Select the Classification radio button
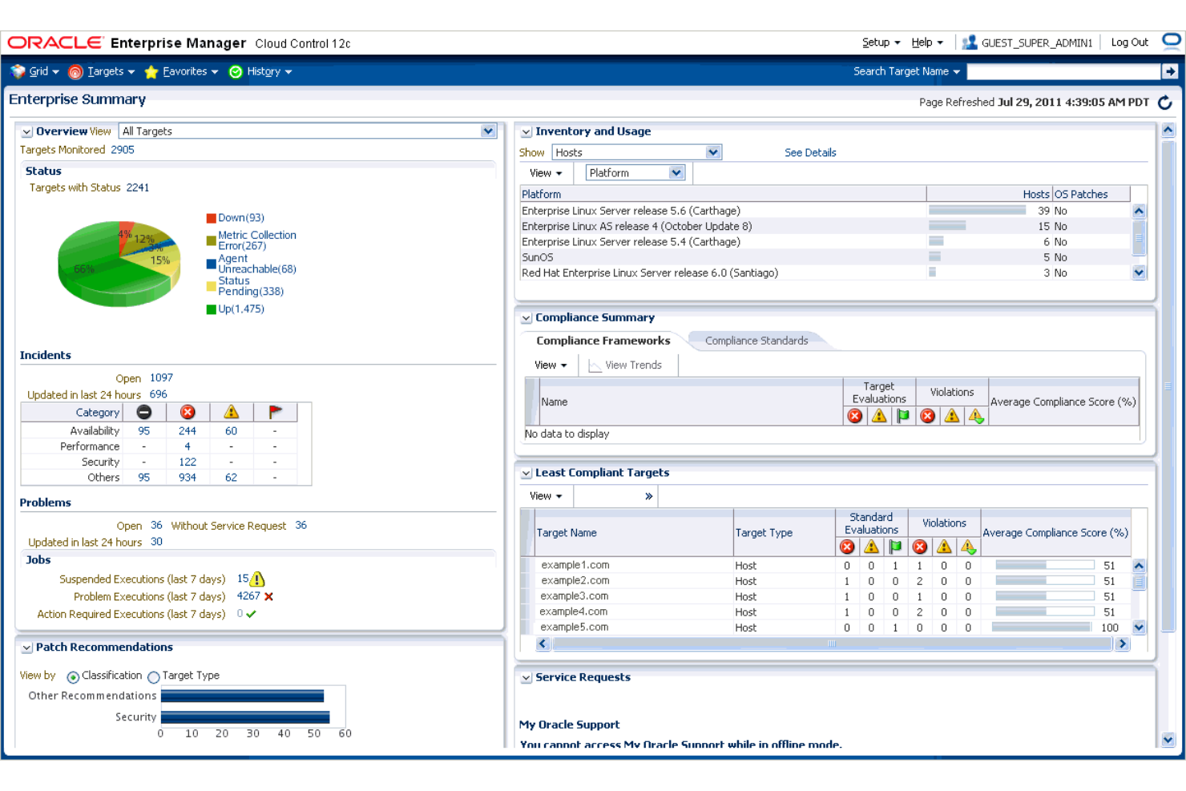The width and height of the screenshot is (1186, 791). pyautogui.click(x=73, y=676)
